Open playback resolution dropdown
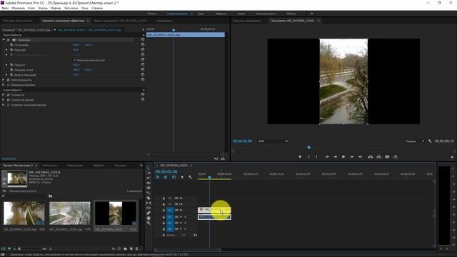Image resolution: width=457 pixels, height=257 pixels. click(x=415, y=141)
